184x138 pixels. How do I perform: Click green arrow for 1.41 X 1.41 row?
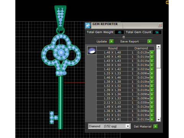[152, 119]
